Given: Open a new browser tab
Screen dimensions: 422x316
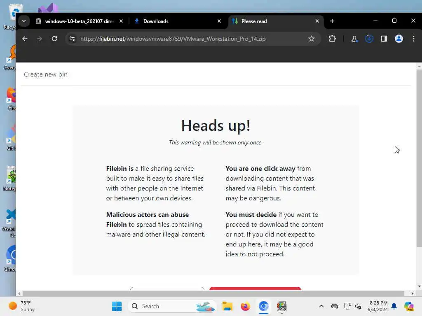Looking at the screenshot, I should click(x=332, y=21).
